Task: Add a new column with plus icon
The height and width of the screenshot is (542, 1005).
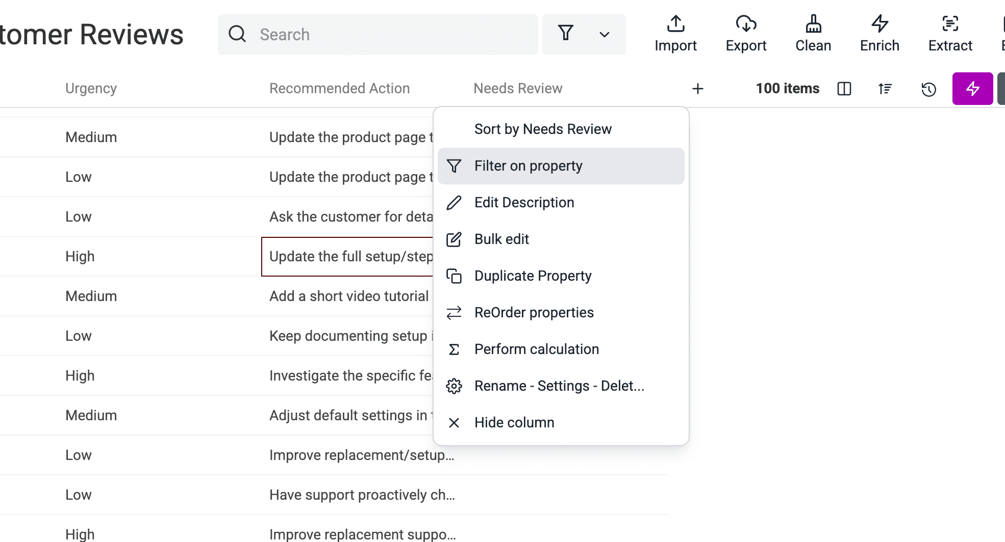Action: point(697,89)
